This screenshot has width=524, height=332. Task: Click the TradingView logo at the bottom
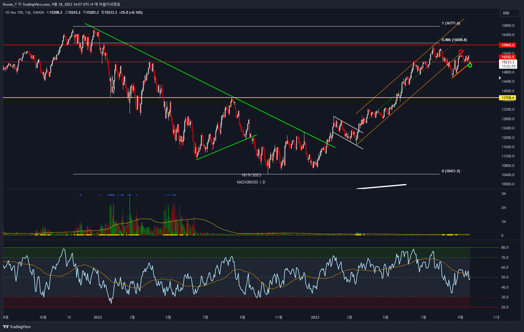tap(17, 327)
